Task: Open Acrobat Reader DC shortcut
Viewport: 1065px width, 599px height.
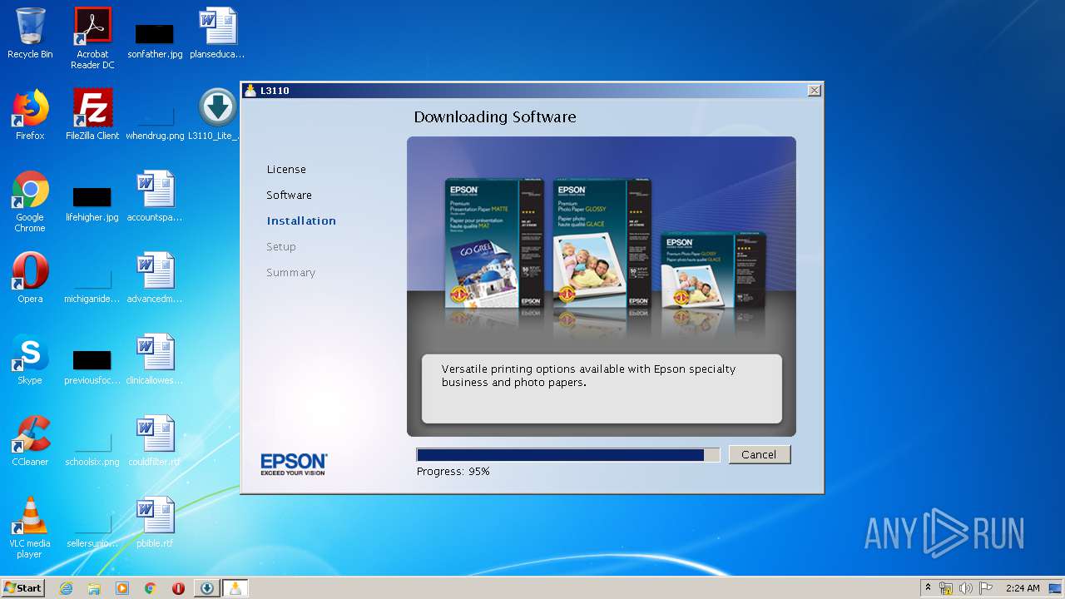Action: click(92, 37)
